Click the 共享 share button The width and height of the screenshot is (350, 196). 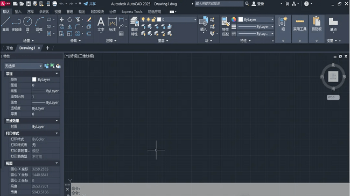90,4
